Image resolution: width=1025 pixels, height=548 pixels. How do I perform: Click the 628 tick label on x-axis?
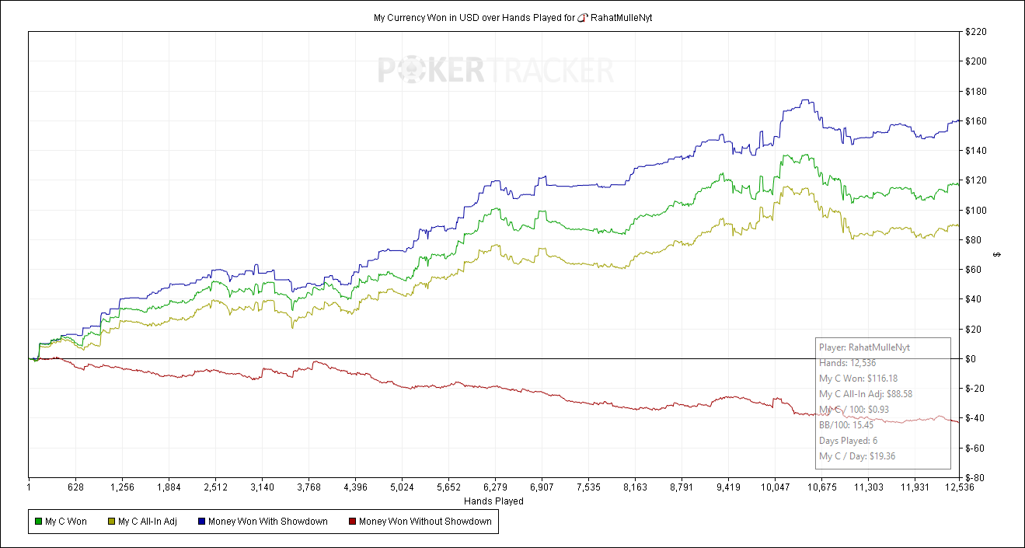point(75,487)
